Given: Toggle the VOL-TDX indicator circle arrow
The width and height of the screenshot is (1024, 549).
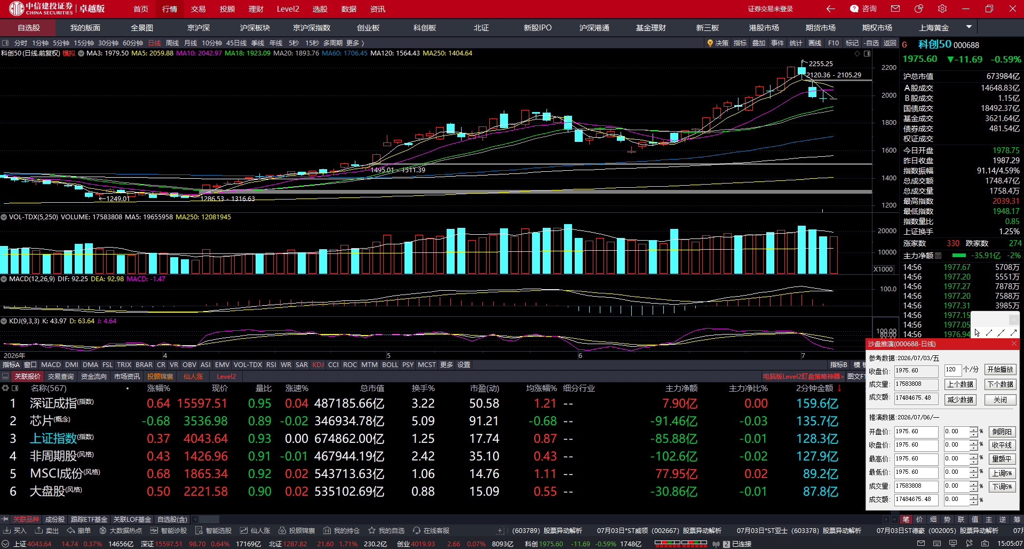Looking at the screenshot, I should pos(4,217).
